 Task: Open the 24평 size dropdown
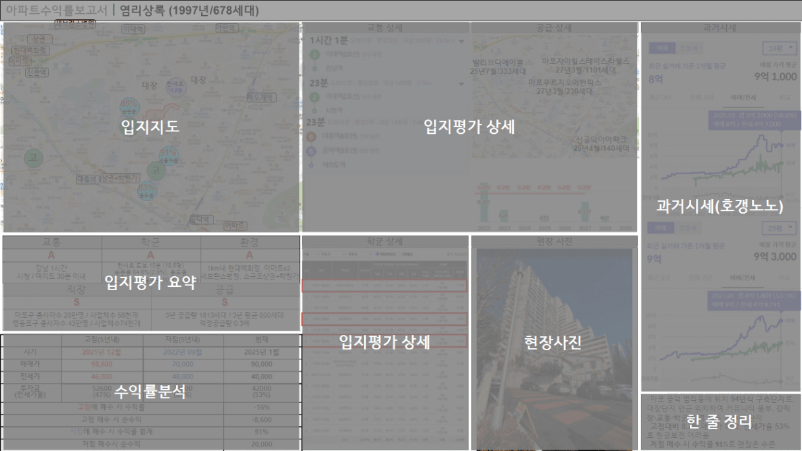(780, 49)
